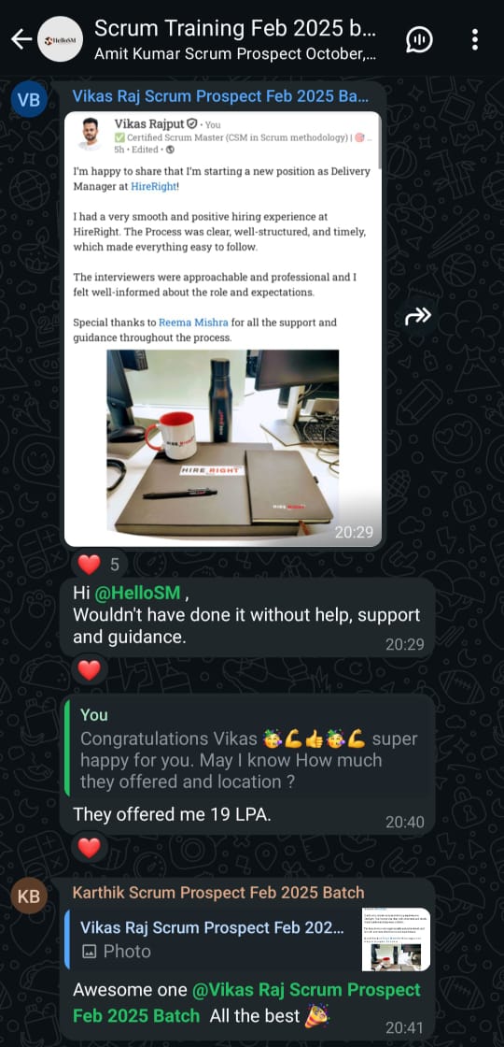Forward the shared LinkedIn post image
504x1047 pixels.
tap(418, 317)
